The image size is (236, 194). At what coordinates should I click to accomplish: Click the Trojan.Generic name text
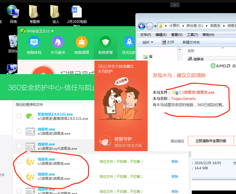click(x=184, y=99)
